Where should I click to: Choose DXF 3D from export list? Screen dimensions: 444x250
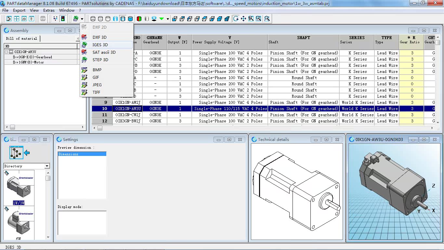(107, 37)
